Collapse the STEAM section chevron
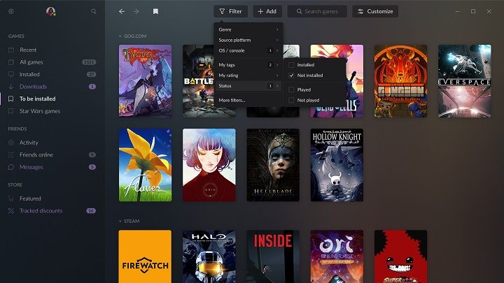504x283 pixels. pyautogui.click(x=120, y=221)
